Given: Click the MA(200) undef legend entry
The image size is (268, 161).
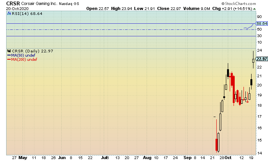Looking at the screenshot, I should (22, 60).
